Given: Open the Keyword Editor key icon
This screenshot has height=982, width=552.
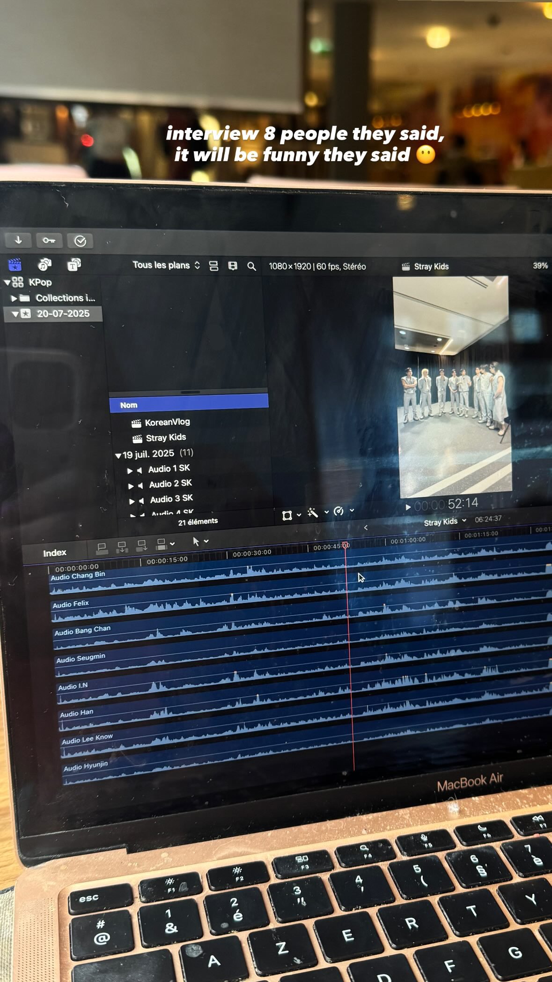Looking at the screenshot, I should click(49, 241).
